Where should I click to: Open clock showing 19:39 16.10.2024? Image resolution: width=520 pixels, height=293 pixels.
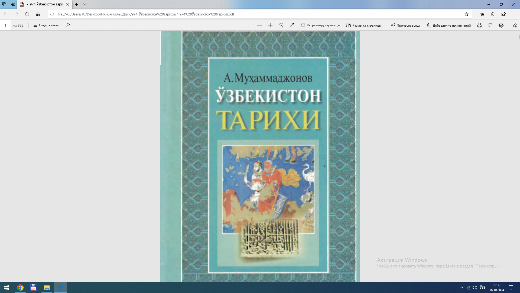tap(497, 288)
